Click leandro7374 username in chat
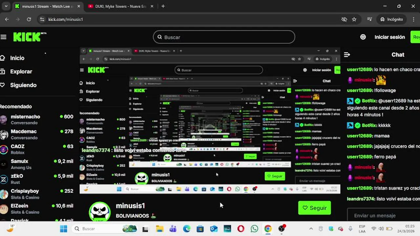 [361, 199]
